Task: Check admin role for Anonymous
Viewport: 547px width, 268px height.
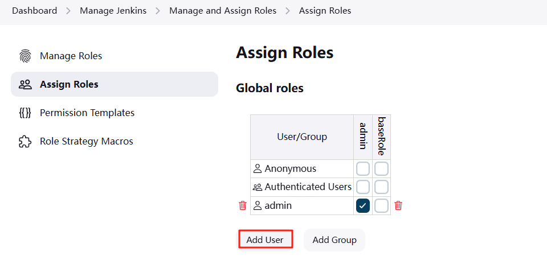Action: click(363, 169)
